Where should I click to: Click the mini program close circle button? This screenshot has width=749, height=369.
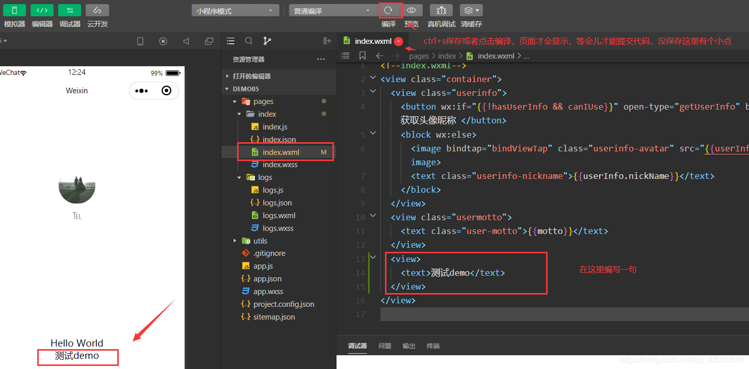click(x=166, y=91)
